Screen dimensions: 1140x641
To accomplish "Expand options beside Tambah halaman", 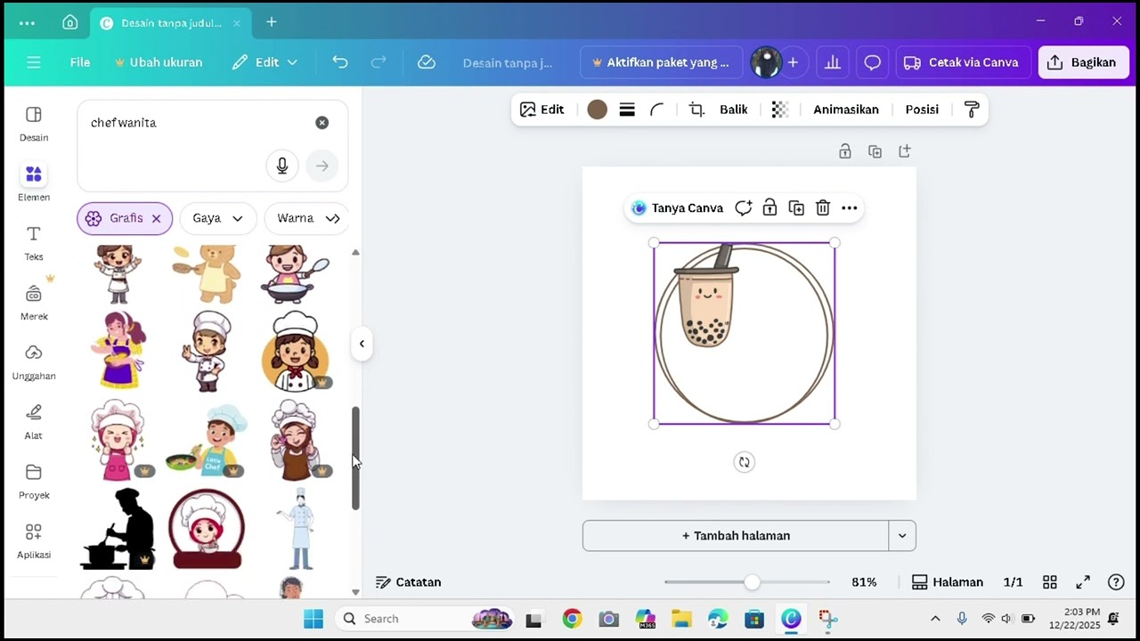I will tap(902, 536).
